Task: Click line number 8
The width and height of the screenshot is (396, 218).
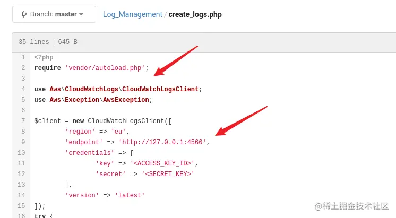Action: (x=23, y=132)
